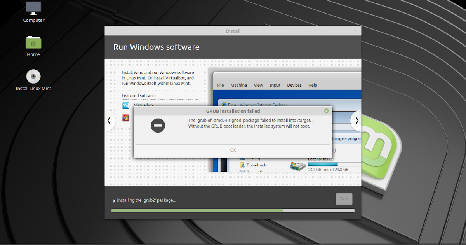Click the Internet Explorer icon in slideshow title

[224, 105]
